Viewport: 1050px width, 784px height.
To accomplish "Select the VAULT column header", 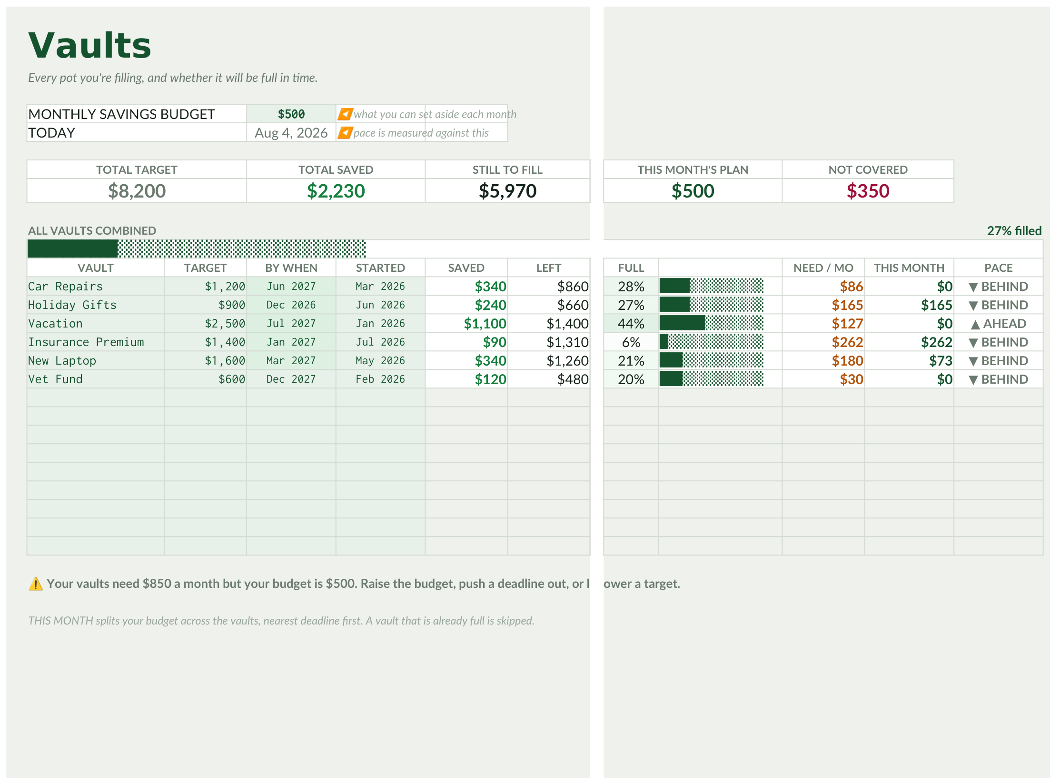I will tap(96, 268).
